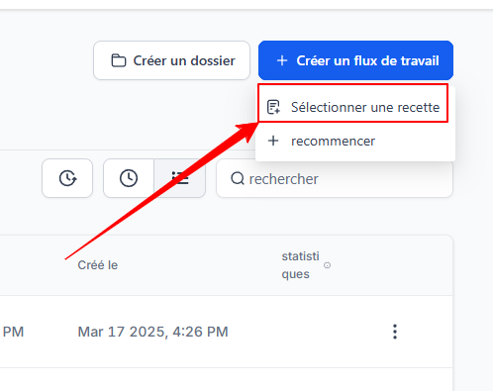493x391 pixels.
Task: Click the clock-with-arrow refresh history icon
Action: [67, 178]
